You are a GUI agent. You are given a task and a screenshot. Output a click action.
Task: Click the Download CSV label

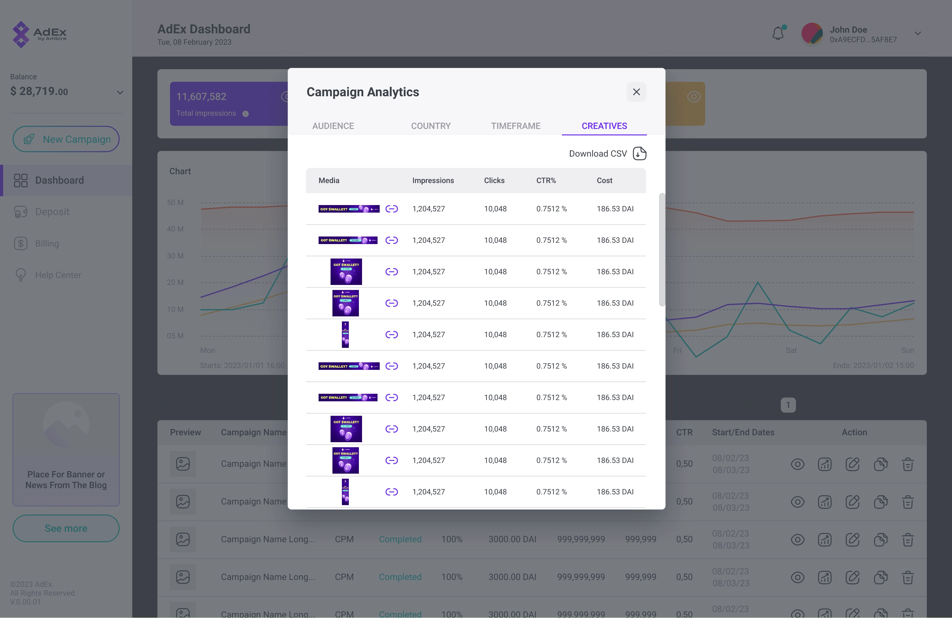[x=598, y=153]
